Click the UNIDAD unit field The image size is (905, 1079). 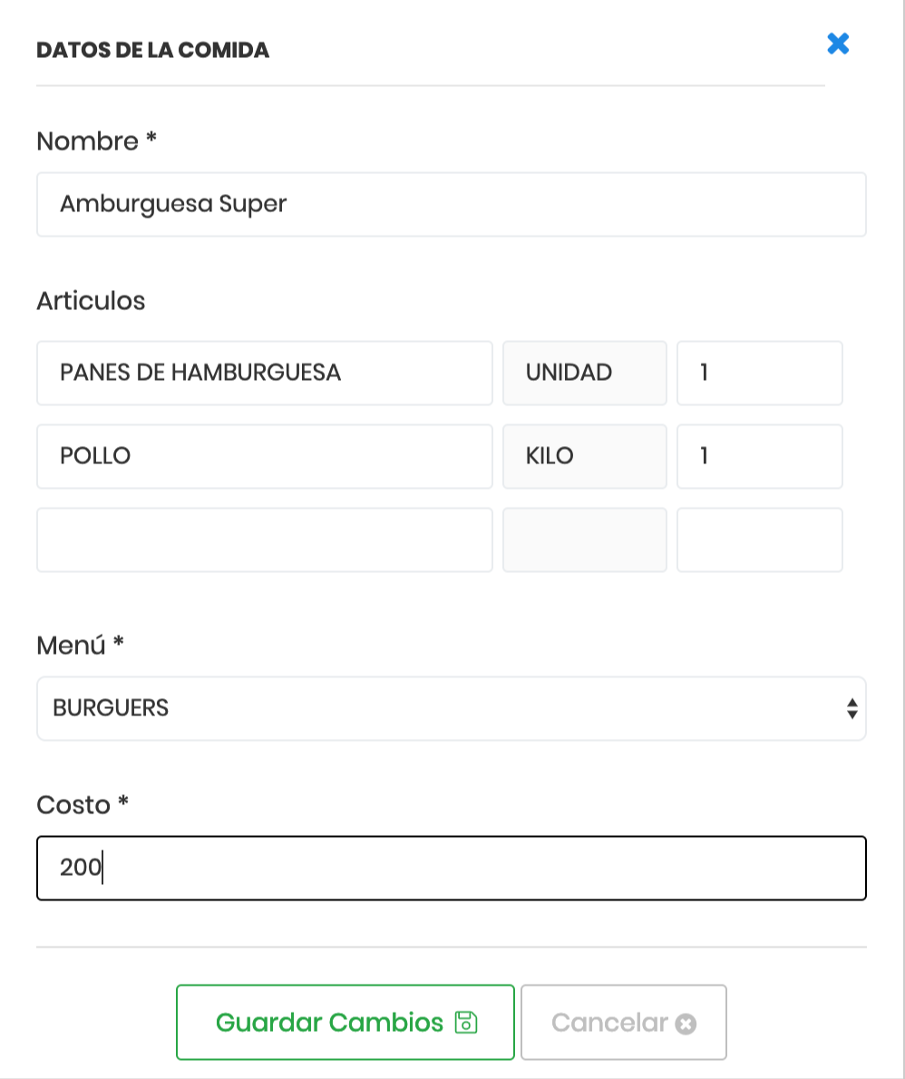tap(584, 373)
